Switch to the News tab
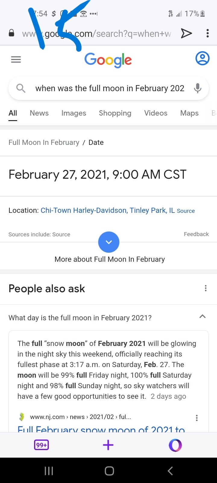Image resolution: width=217 pixels, height=483 pixels. click(39, 113)
